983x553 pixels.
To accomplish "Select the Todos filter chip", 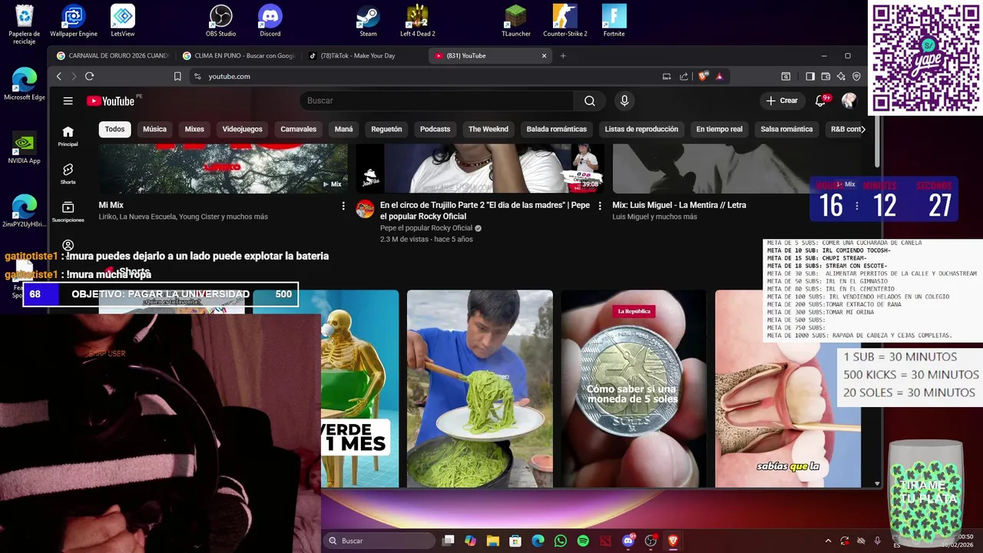I will pos(115,129).
